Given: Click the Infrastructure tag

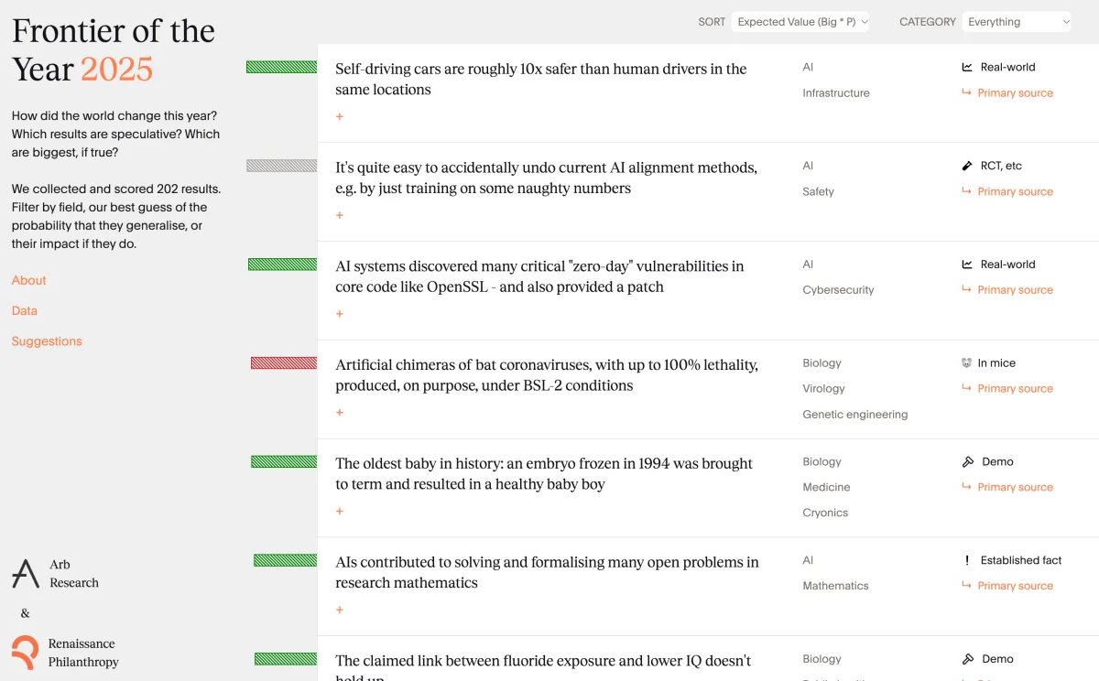Looking at the screenshot, I should coord(836,92).
